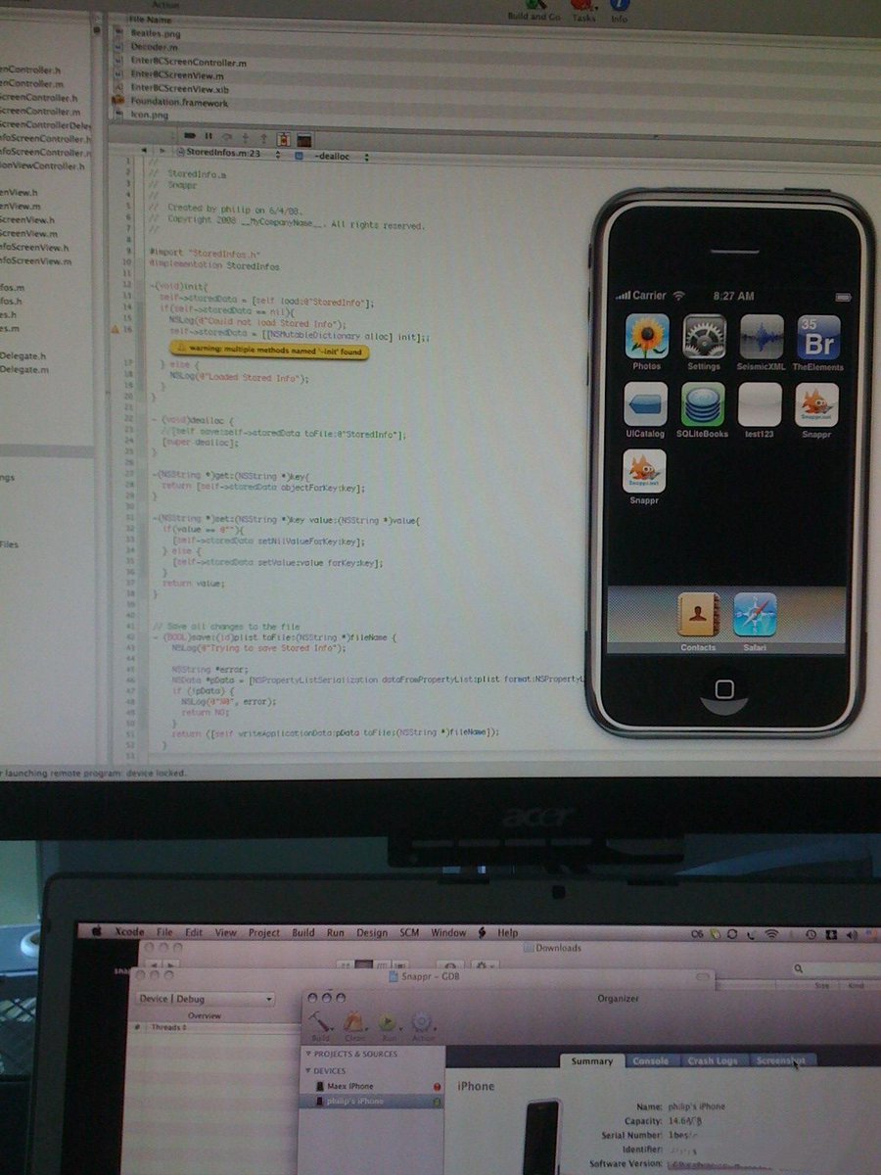The image size is (881, 1175).
Task: Click Organizer Clean toolbar icon
Action: [x=354, y=1025]
